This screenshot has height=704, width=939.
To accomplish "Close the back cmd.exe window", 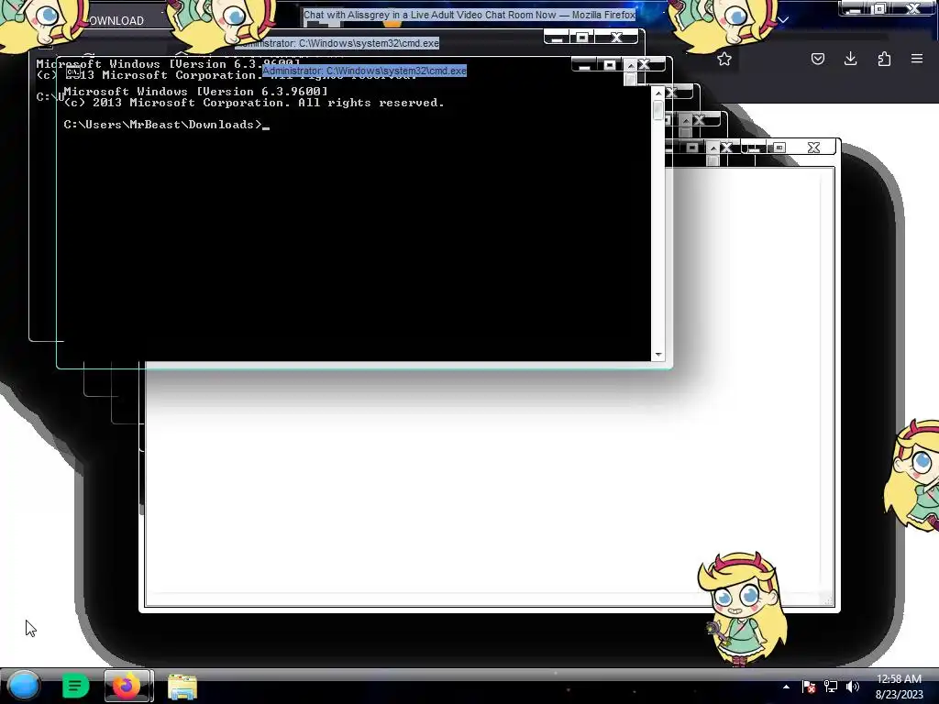I will (616, 38).
